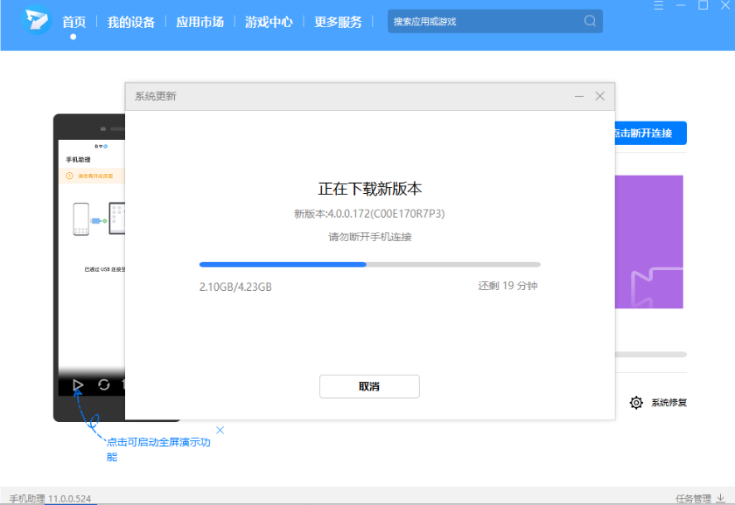Click the 取消 button

pos(369,386)
